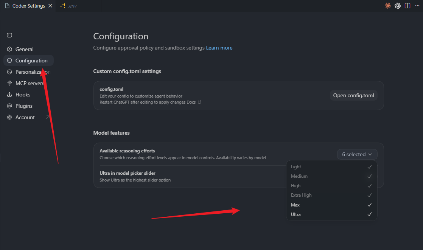The width and height of the screenshot is (423, 250).
Task: Uncheck the Extra High reasoning effort
Action: 331,195
